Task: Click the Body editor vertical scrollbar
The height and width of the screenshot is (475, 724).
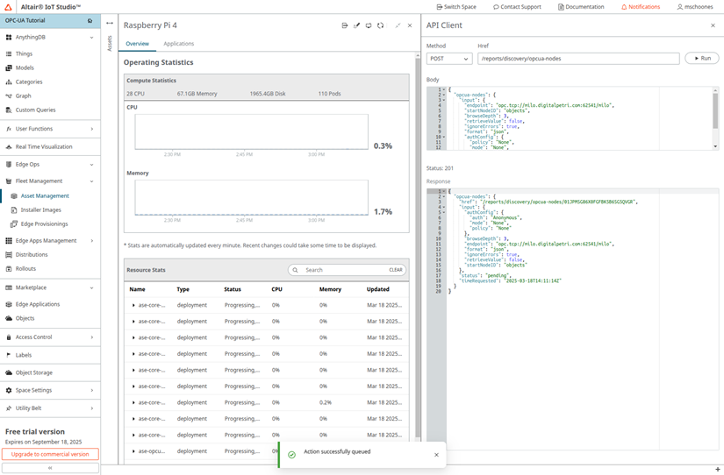Action: pyautogui.click(x=715, y=110)
